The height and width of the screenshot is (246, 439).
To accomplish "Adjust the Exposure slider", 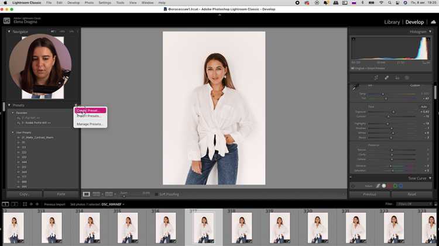I will [x=393, y=111].
